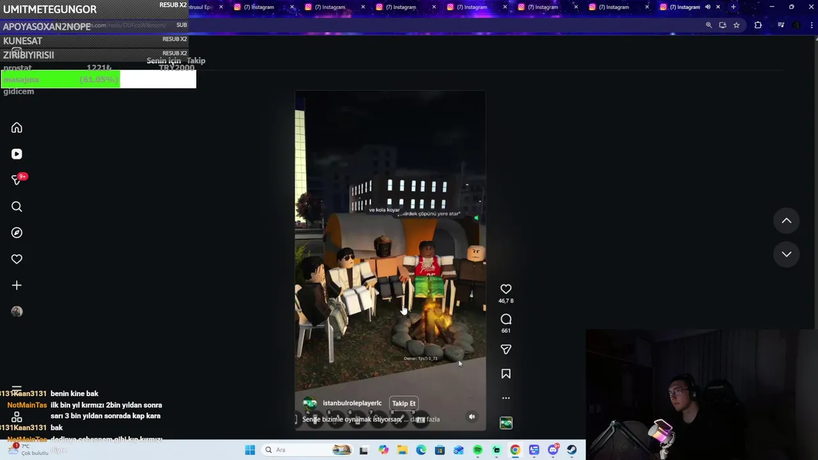The image size is (818, 460).
Task: Open the browser media controls icon
Action: [781, 25]
